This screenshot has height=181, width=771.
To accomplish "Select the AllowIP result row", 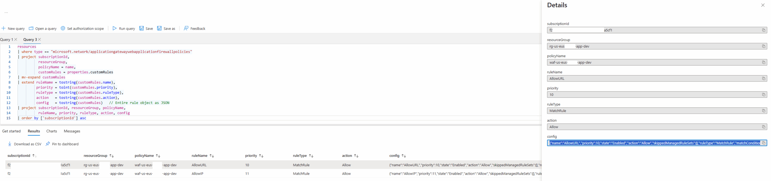I will [197, 174].
